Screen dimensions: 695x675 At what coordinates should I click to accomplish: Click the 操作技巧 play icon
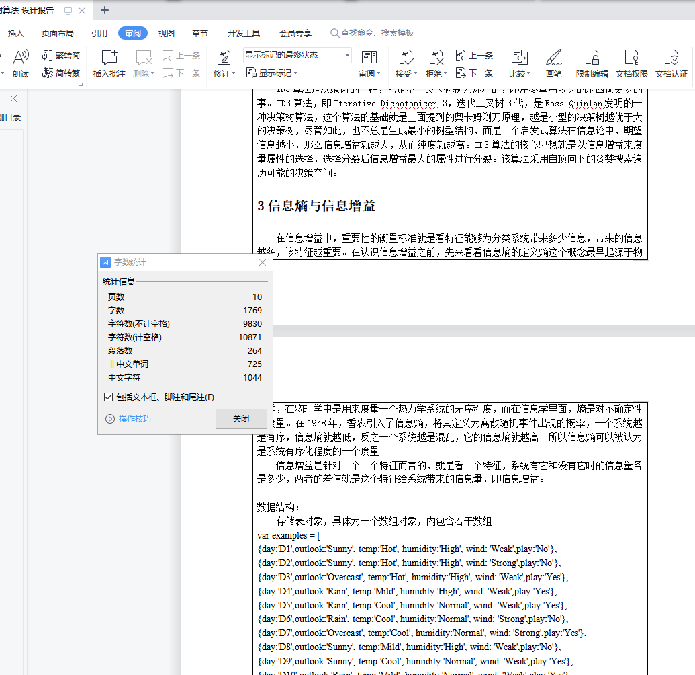click(110, 418)
